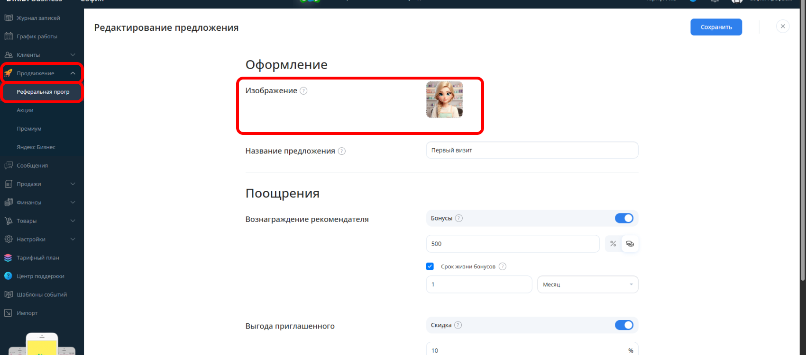This screenshot has width=806, height=355.
Task: Turn off the Скидка toggle
Action: [x=624, y=325]
